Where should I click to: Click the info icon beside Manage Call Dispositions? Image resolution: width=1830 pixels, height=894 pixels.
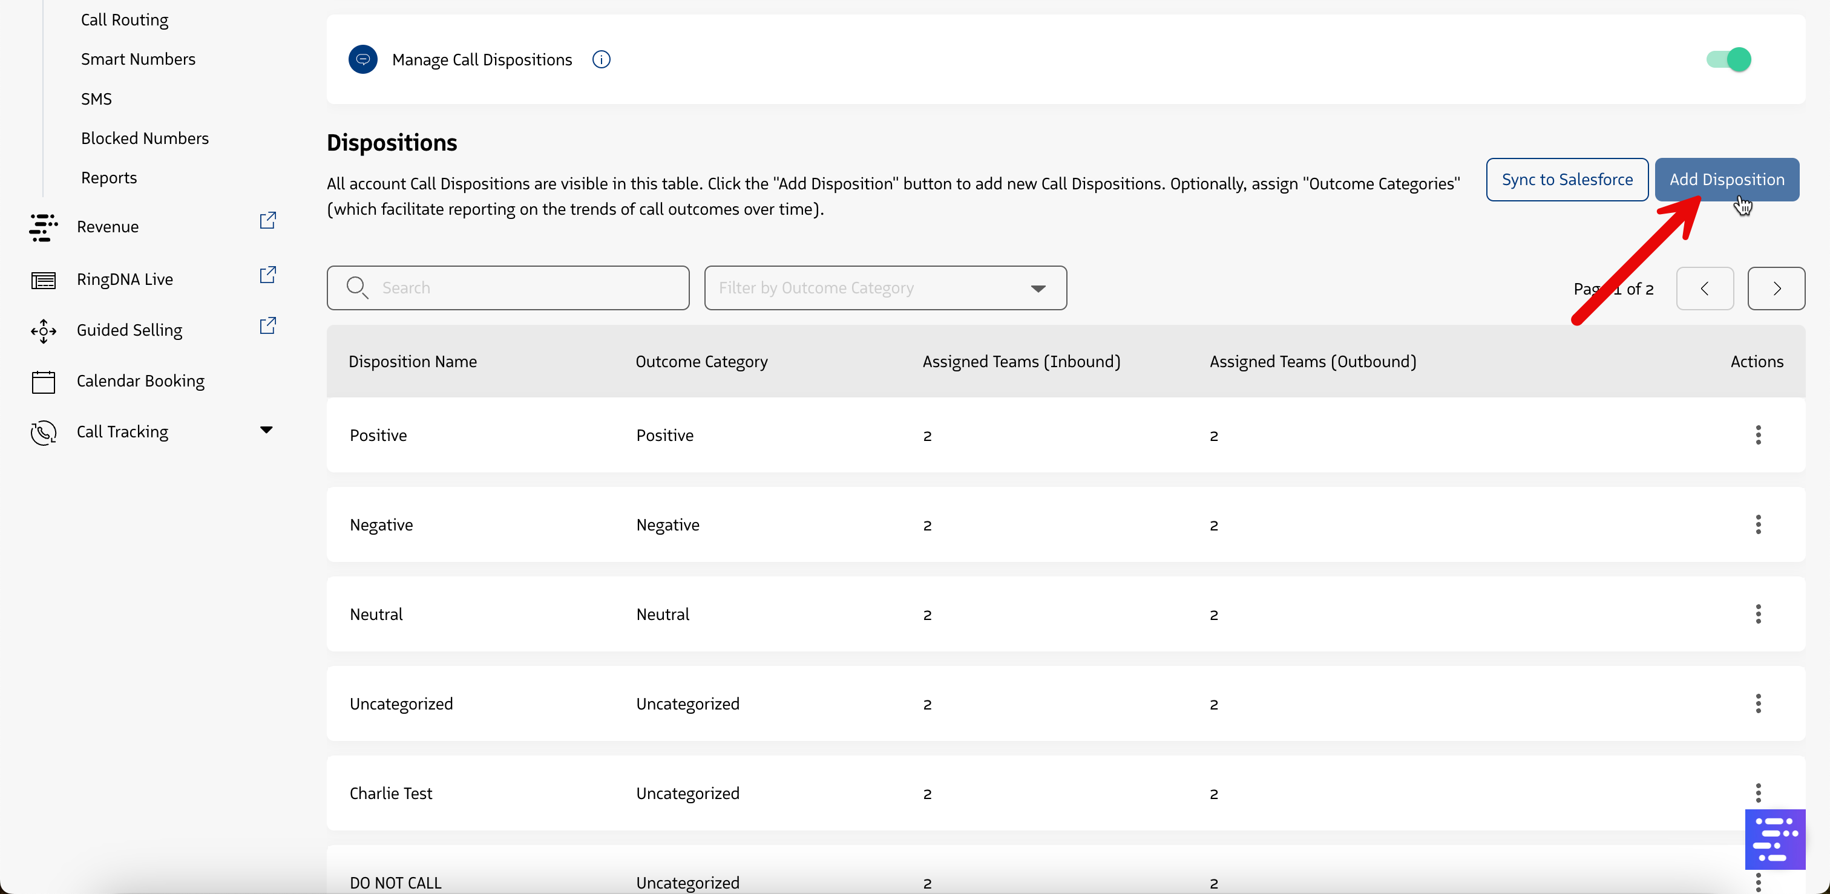point(601,60)
